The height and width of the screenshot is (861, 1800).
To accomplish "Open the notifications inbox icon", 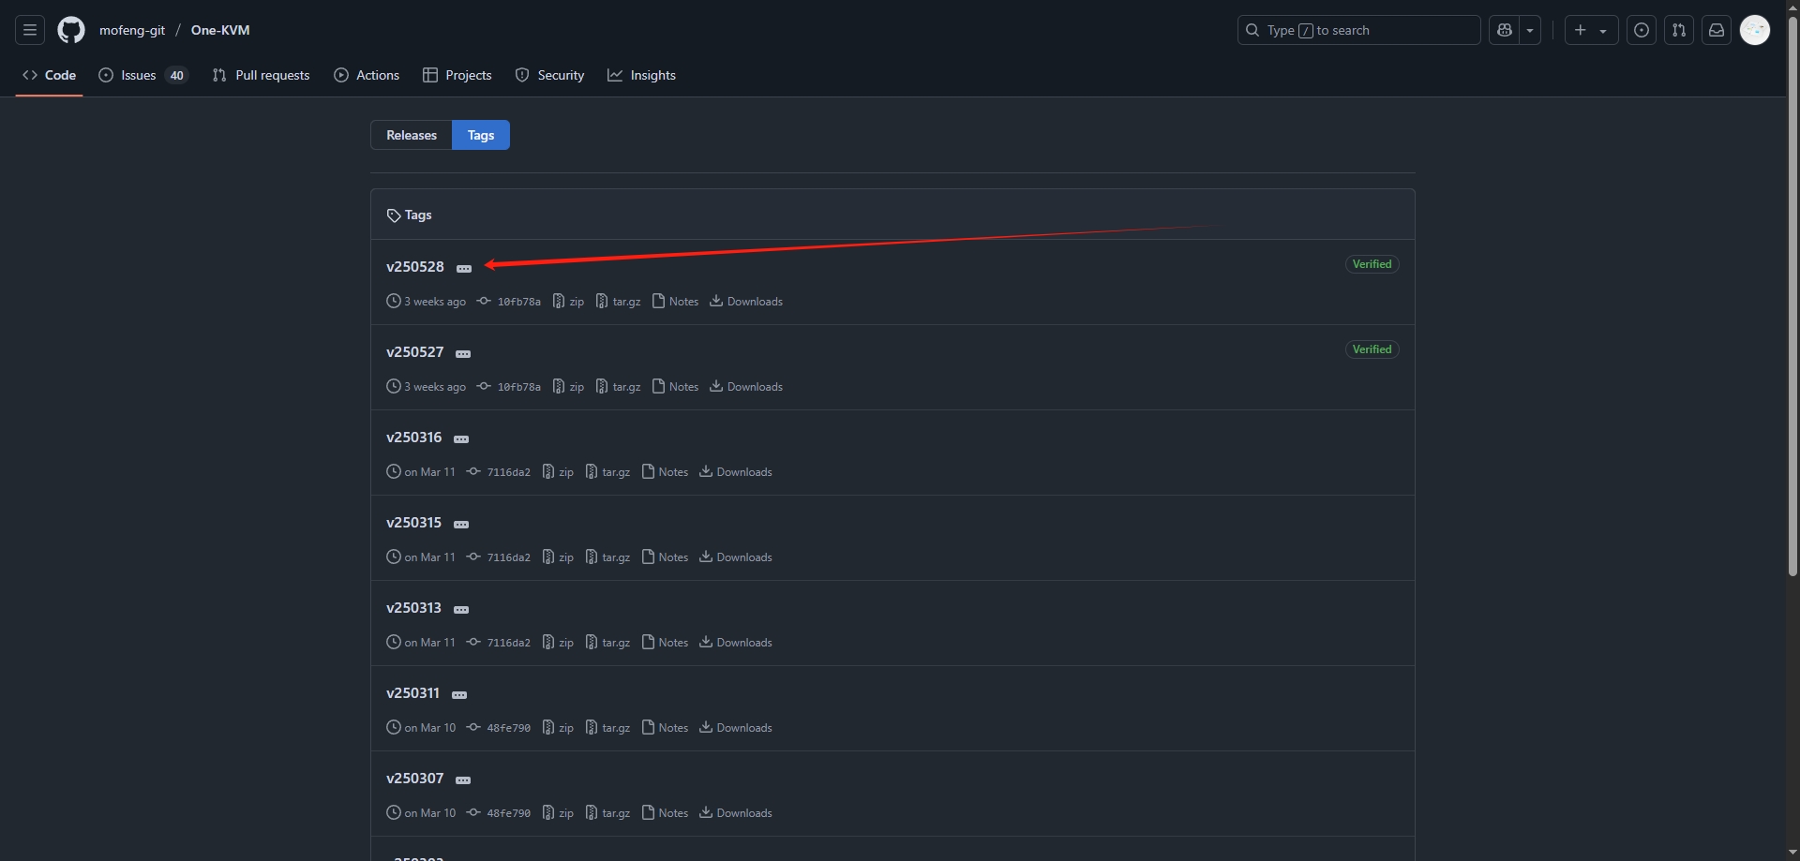I will [x=1717, y=30].
